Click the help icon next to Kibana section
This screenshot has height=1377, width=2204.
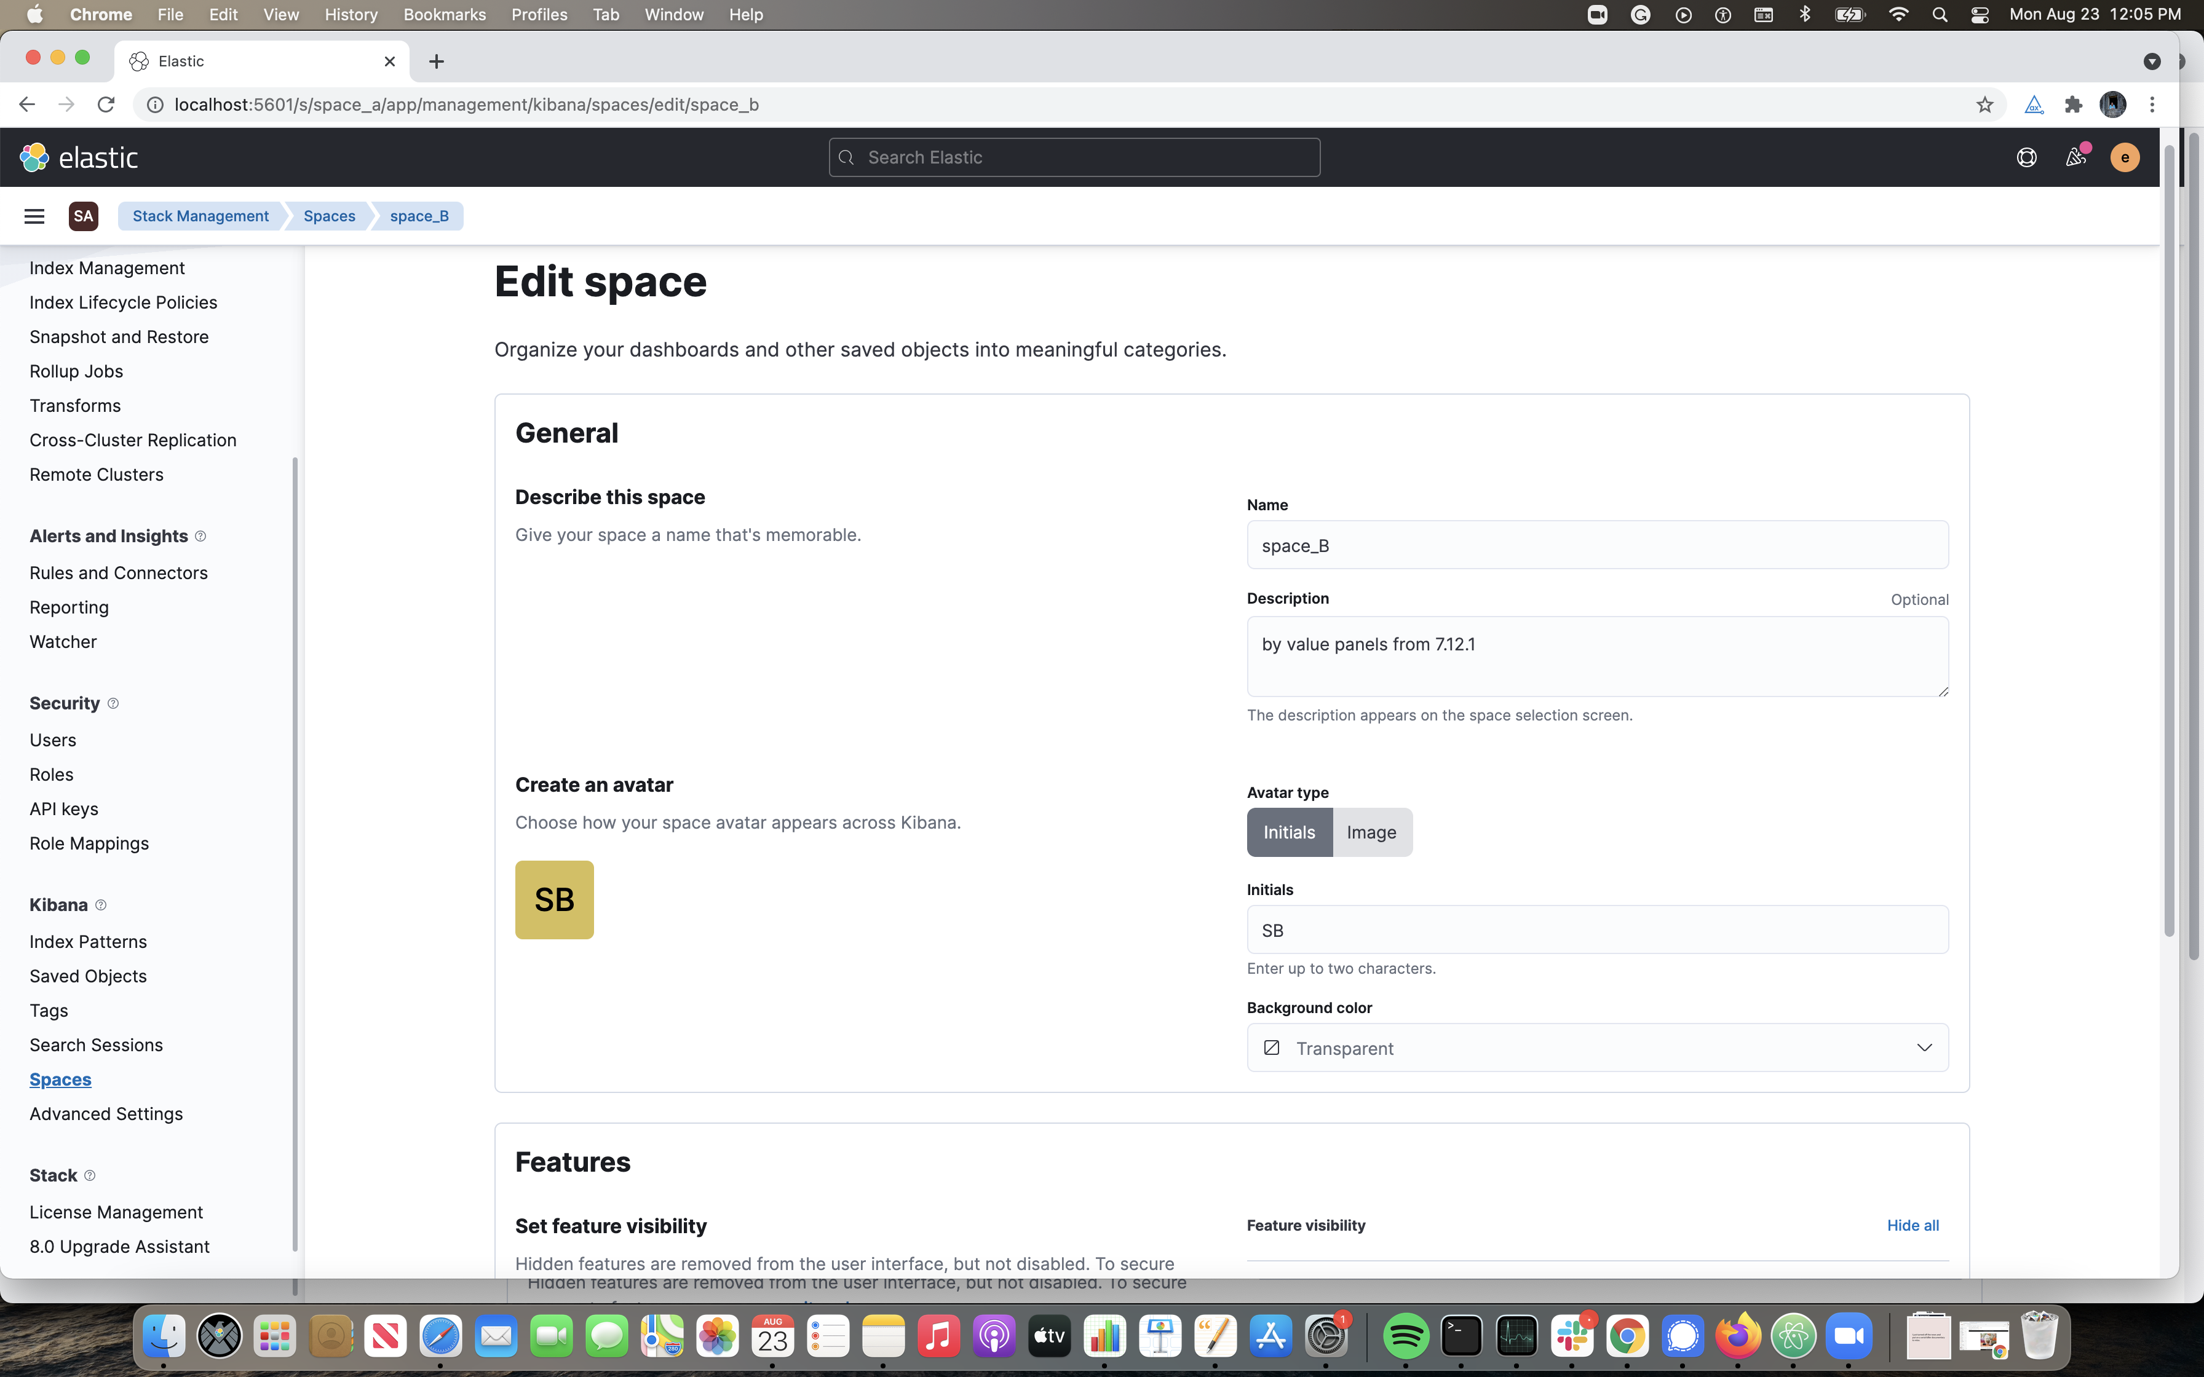click(x=101, y=904)
